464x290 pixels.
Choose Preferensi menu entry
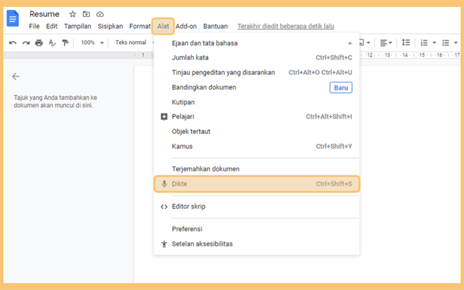(256, 229)
